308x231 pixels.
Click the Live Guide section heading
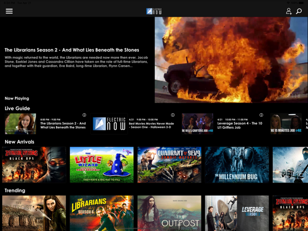tap(17, 108)
